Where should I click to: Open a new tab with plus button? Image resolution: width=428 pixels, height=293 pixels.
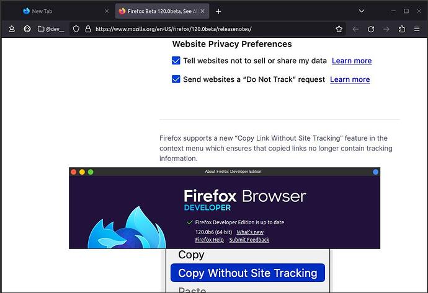click(x=218, y=11)
